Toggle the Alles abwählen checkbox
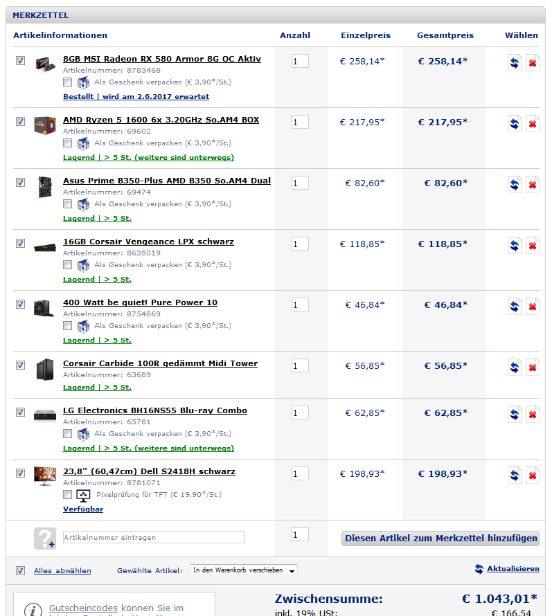Screen dimensions: 552x616 [21, 570]
